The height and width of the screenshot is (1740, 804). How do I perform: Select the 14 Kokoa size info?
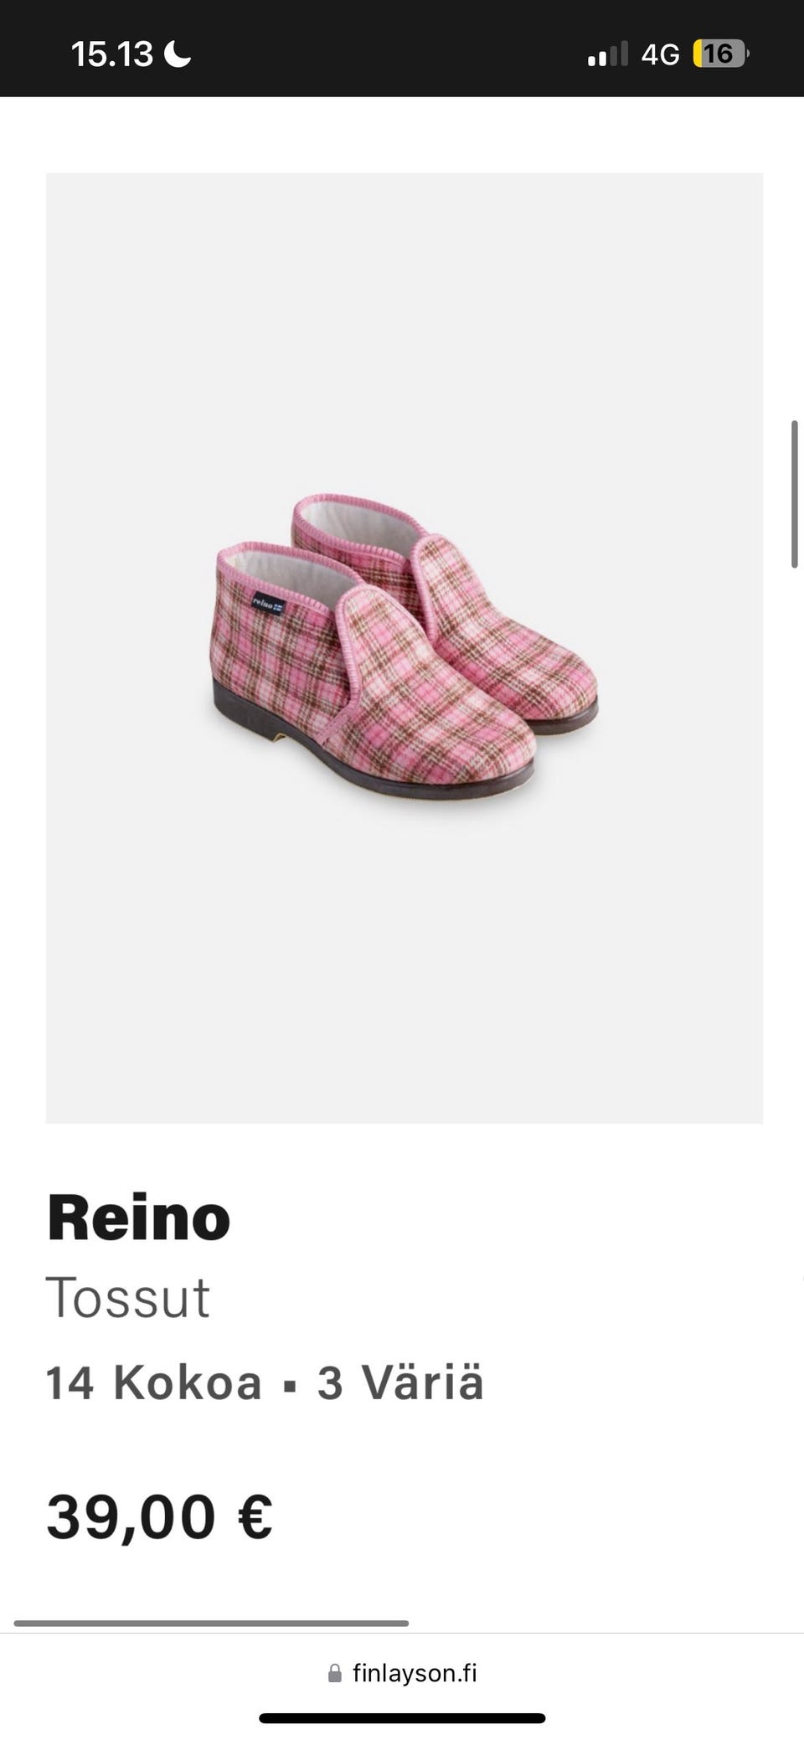[x=154, y=1382]
